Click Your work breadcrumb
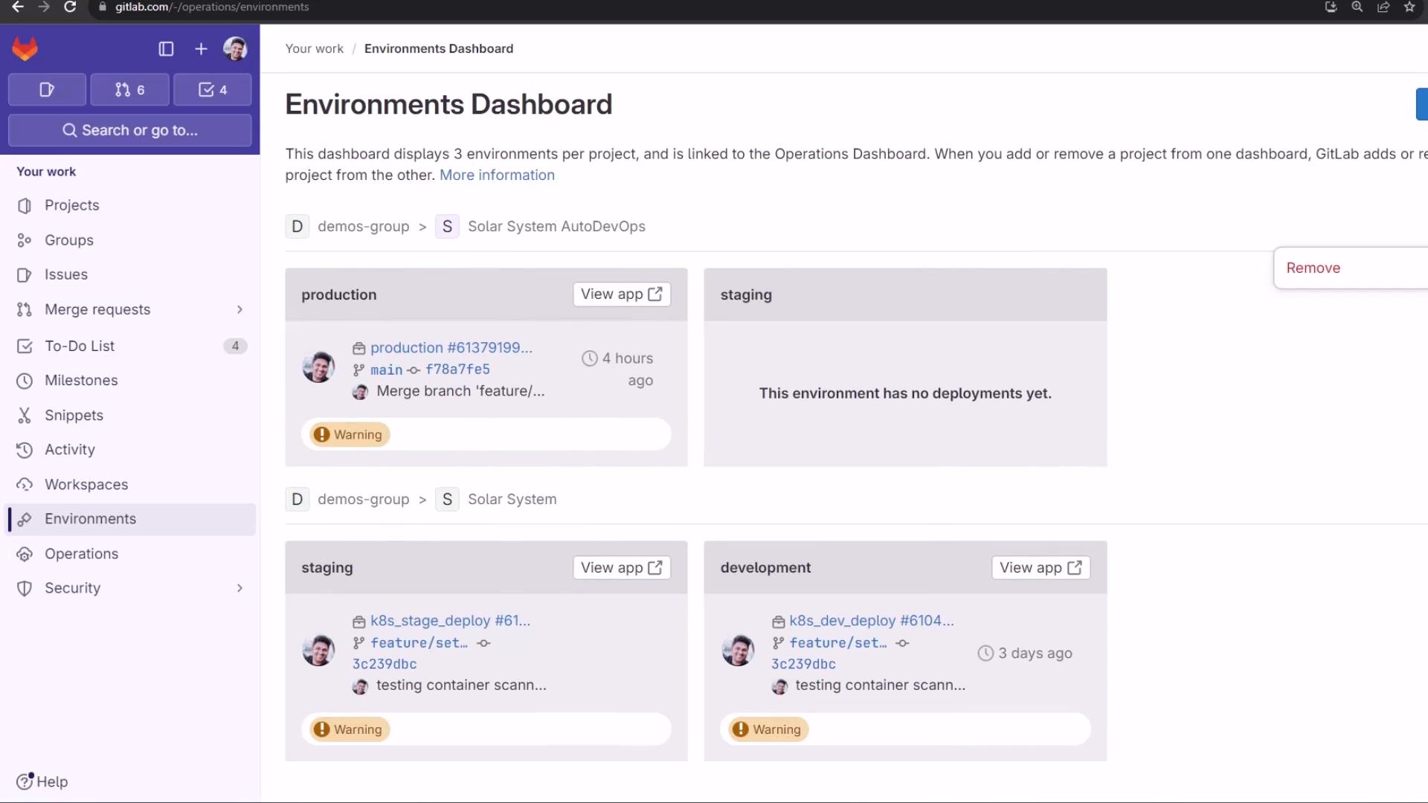 click(x=315, y=48)
